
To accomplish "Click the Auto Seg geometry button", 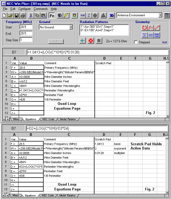I will [157, 35].
